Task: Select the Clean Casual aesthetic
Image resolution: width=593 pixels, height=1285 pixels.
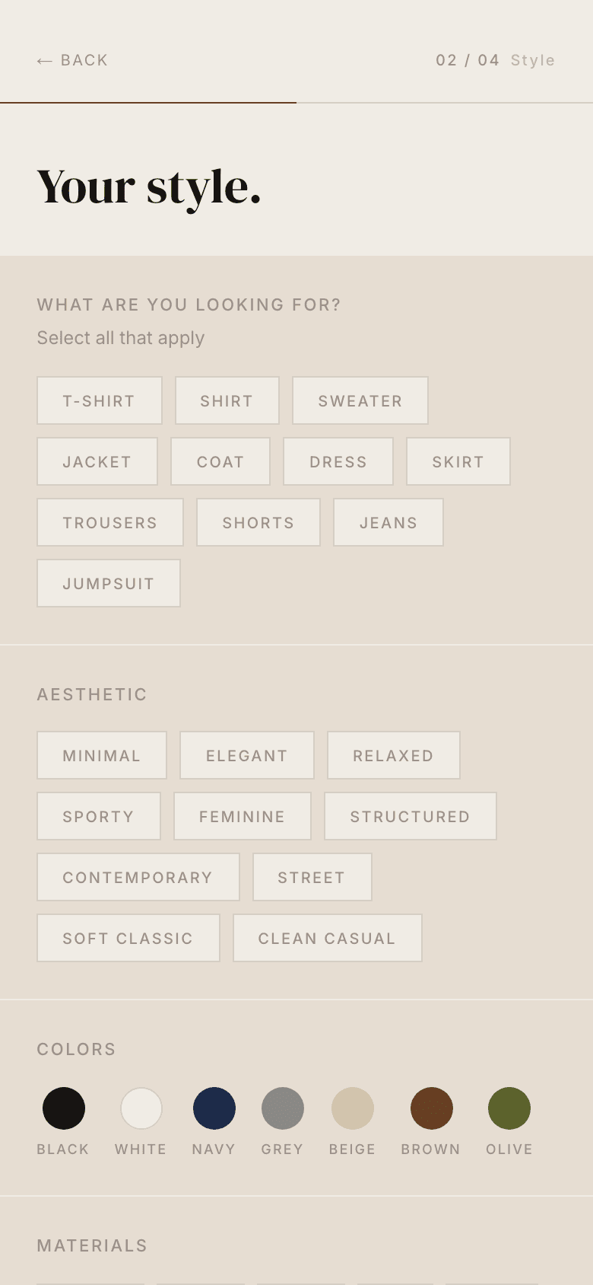Action: click(x=328, y=938)
